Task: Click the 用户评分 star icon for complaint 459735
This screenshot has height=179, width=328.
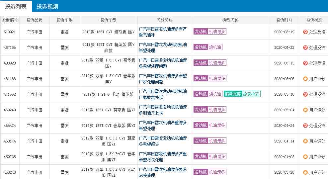Action: (305, 157)
